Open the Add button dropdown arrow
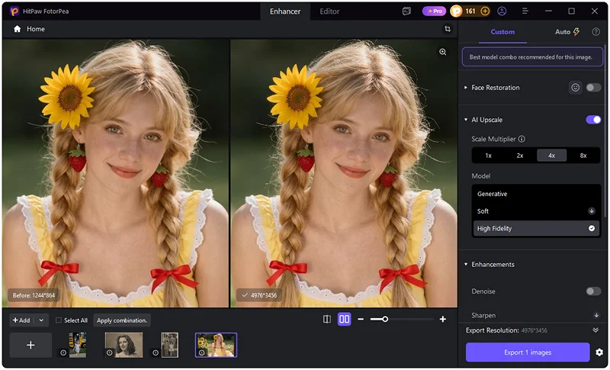This screenshot has width=610, height=370. [x=41, y=320]
